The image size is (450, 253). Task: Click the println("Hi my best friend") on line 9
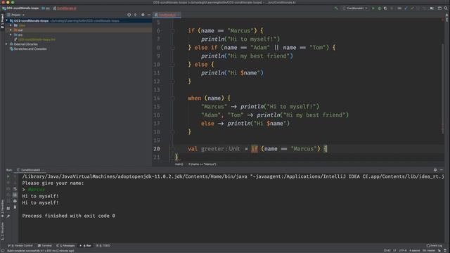[x=247, y=56]
